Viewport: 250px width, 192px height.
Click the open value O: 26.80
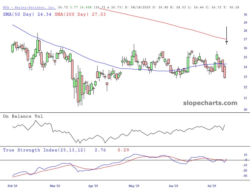coord(160,7)
